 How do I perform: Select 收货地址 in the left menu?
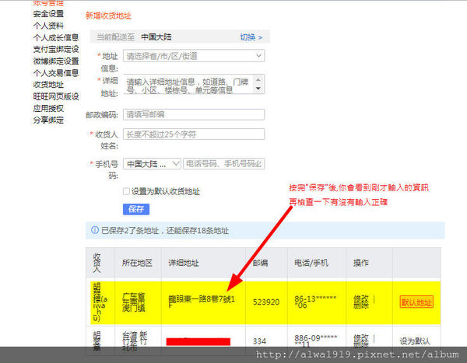(x=48, y=84)
